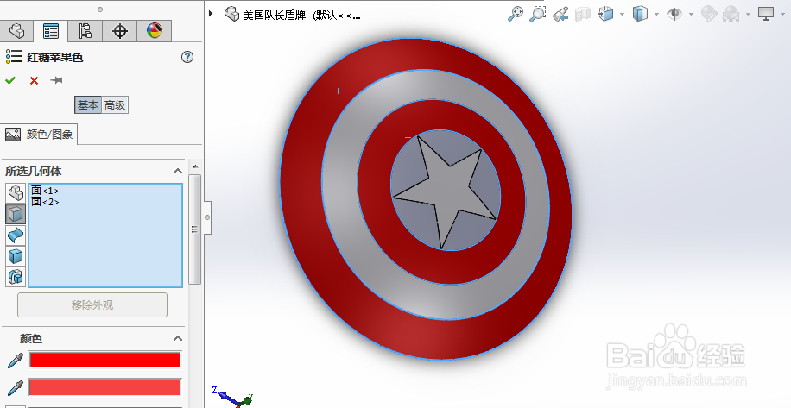This screenshot has width=791, height=408.
Task: Select the 基本 (Basic) mode button
Action: 88,104
